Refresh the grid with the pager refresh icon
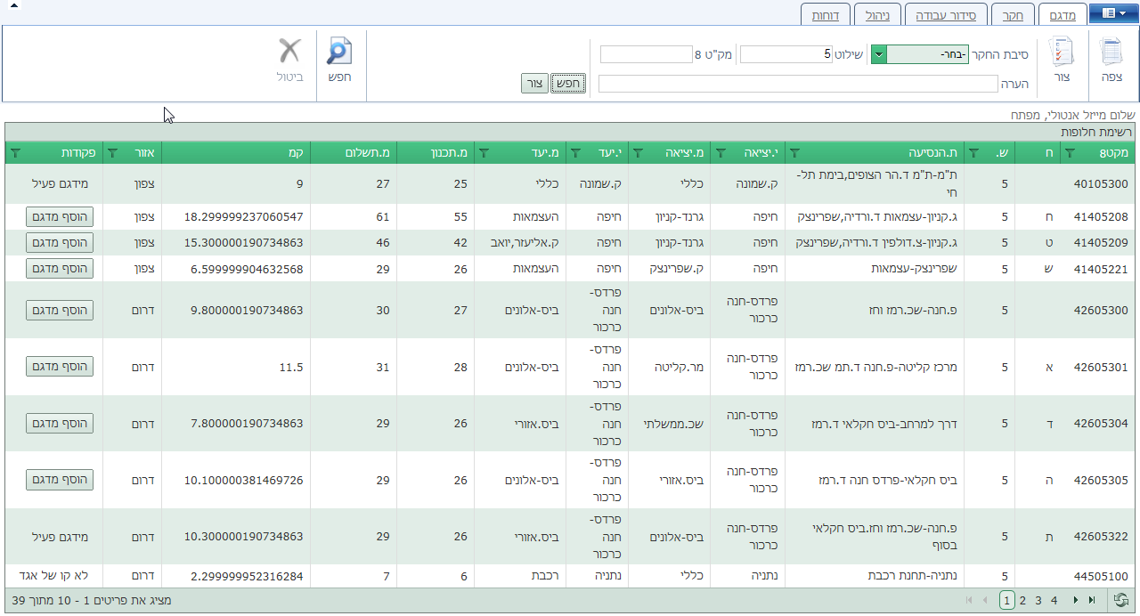 tap(1121, 601)
